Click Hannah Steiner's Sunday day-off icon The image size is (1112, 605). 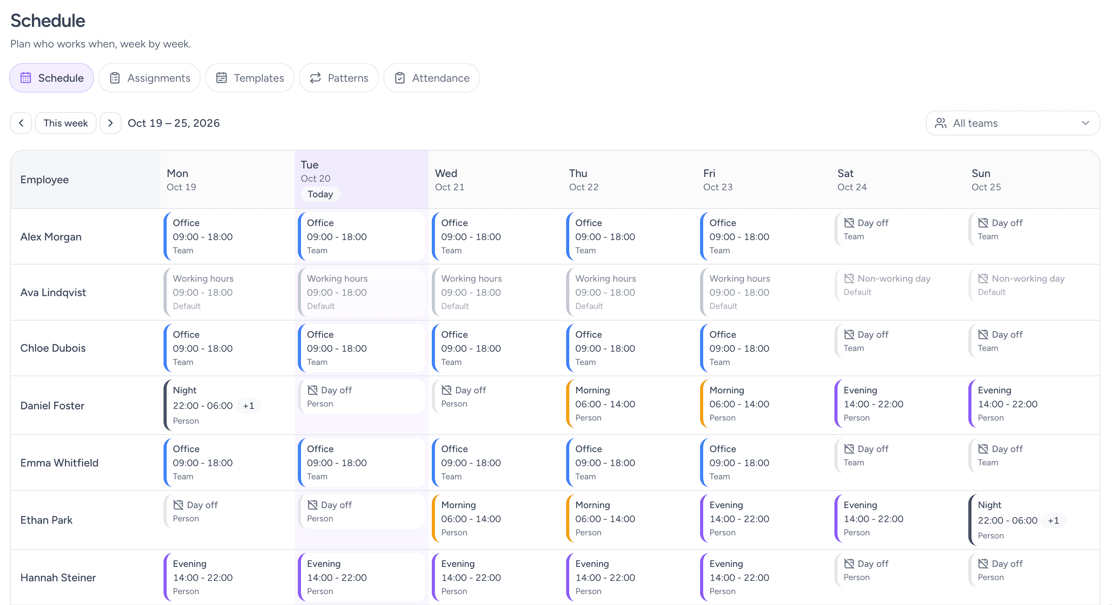(984, 564)
